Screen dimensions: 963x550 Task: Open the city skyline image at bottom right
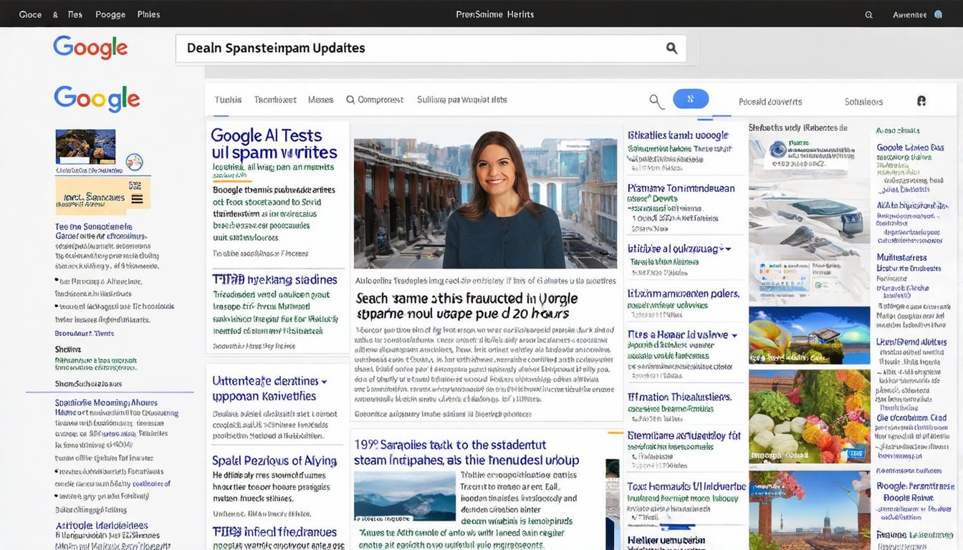pos(809,510)
